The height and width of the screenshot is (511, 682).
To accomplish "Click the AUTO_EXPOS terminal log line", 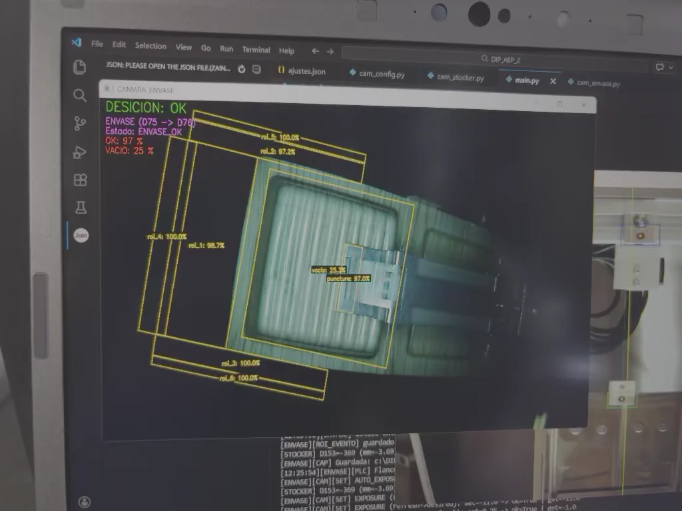I will pos(338,481).
